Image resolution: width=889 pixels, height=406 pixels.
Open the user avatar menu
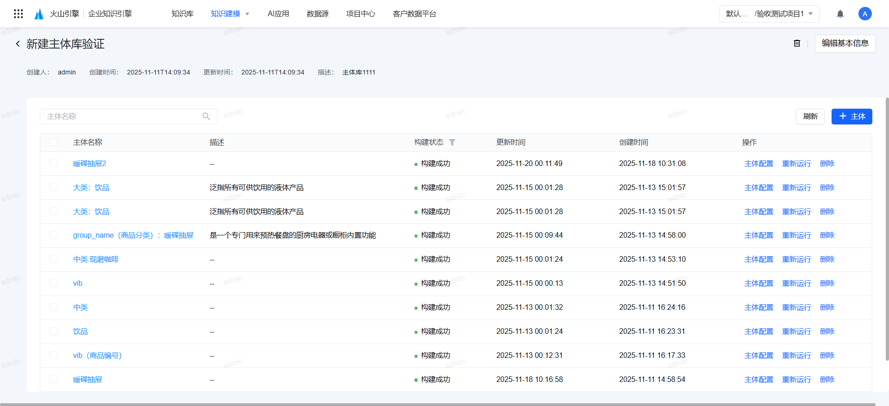tap(864, 14)
